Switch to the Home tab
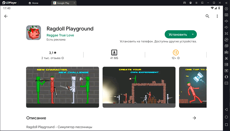The width and height of the screenshot is (230, 131). click(x=33, y=3)
